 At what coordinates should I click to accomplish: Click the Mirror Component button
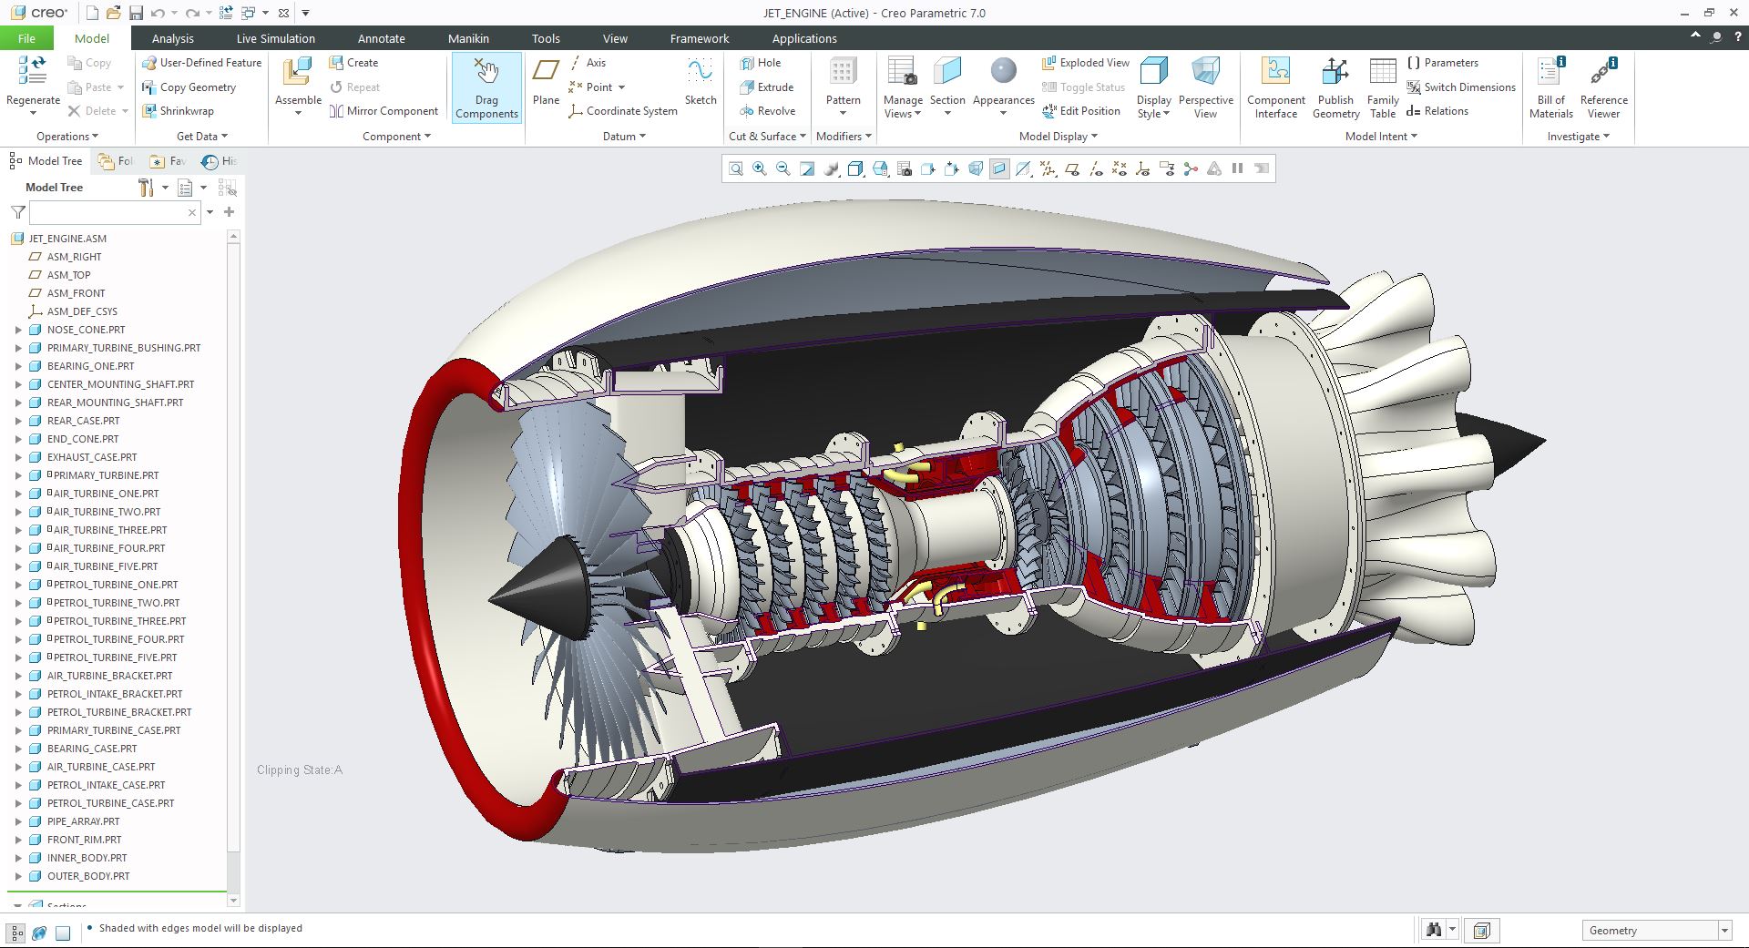click(x=384, y=111)
